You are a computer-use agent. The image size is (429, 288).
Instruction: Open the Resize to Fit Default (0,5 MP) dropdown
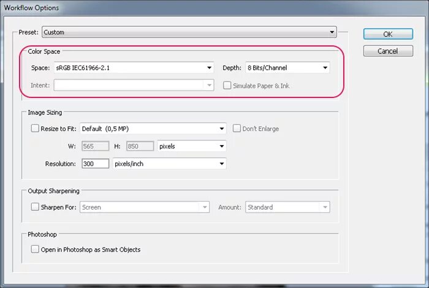coord(153,129)
